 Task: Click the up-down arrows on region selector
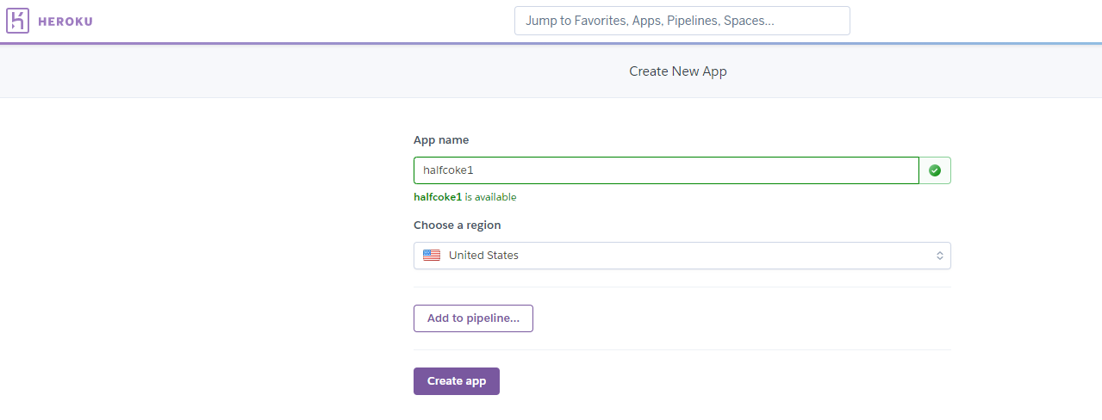tap(940, 256)
